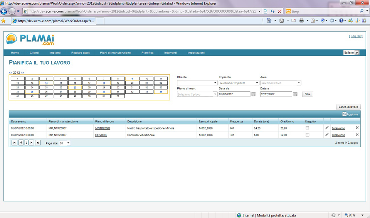370x218 pixels.
Task: Open the Registro asset menu item
Action: click(81, 53)
